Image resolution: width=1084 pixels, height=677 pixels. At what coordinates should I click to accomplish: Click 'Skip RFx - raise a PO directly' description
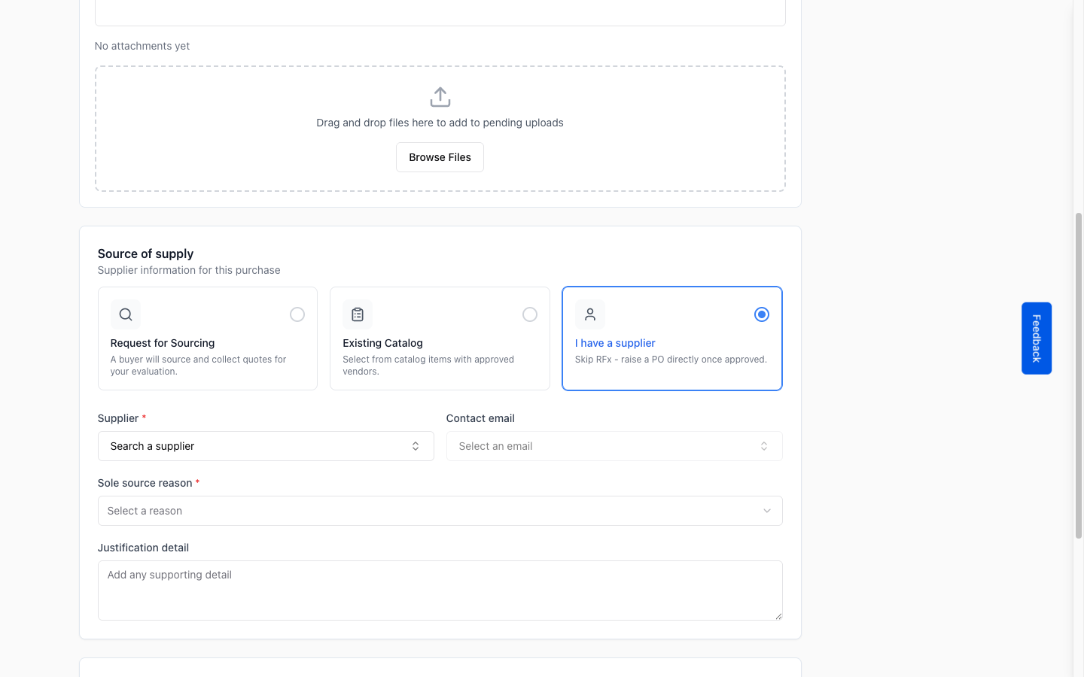[x=671, y=360]
